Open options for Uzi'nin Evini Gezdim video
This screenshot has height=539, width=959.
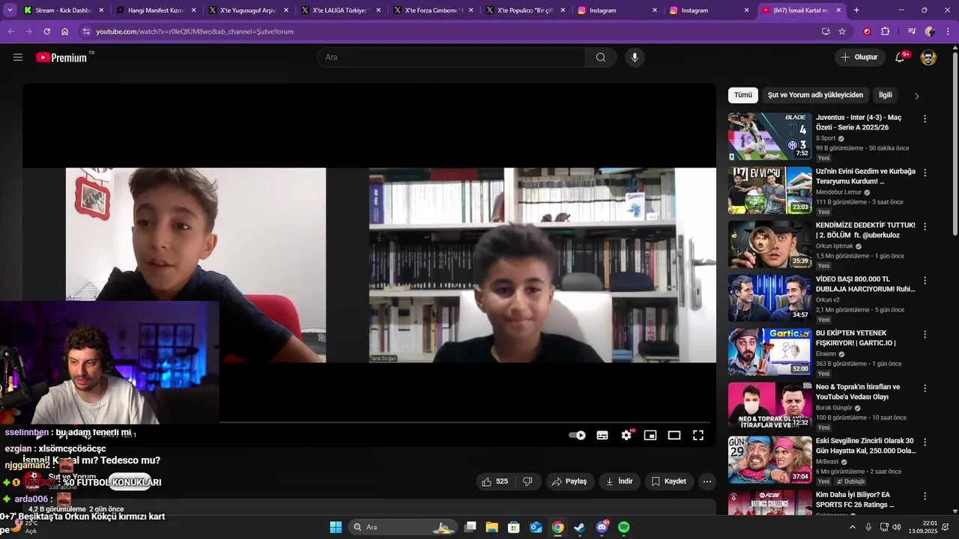click(x=925, y=172)
